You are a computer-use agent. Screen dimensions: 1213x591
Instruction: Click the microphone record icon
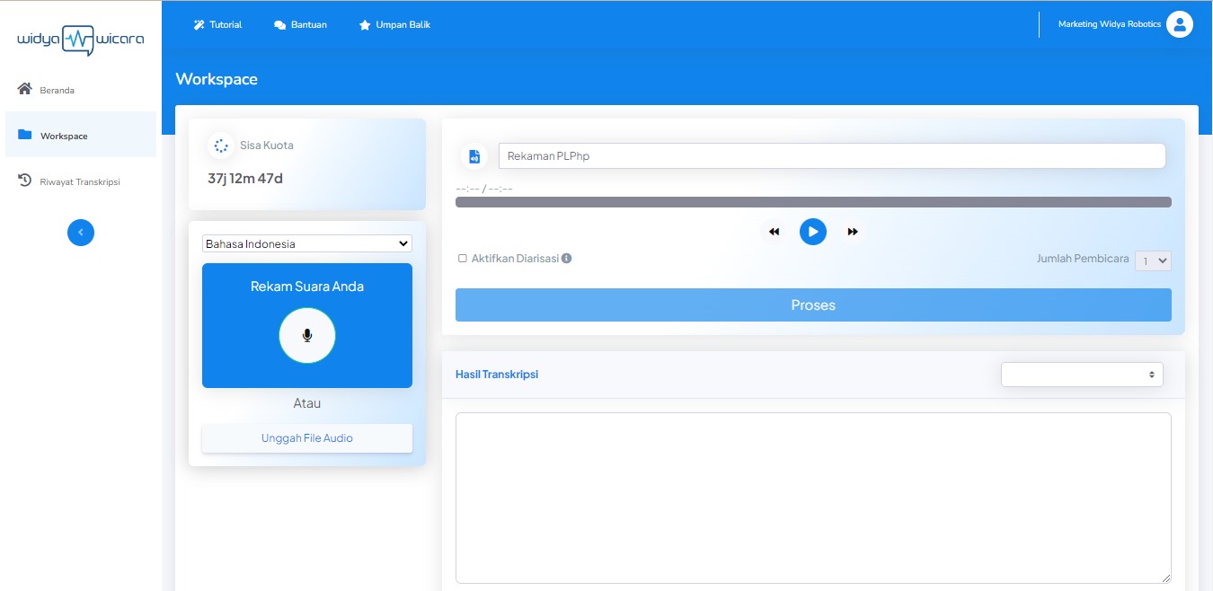coord(307,335)
